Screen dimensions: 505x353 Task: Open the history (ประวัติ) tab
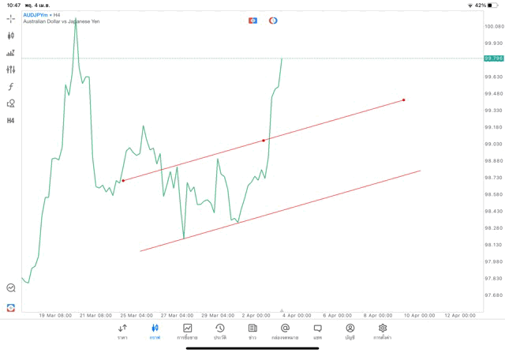220,331
